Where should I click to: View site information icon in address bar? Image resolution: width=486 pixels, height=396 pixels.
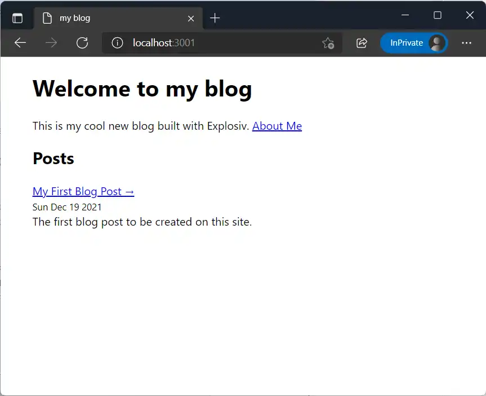pos(117,43)
